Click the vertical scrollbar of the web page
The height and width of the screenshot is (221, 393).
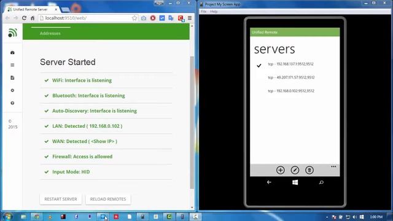tap(192, 122)
